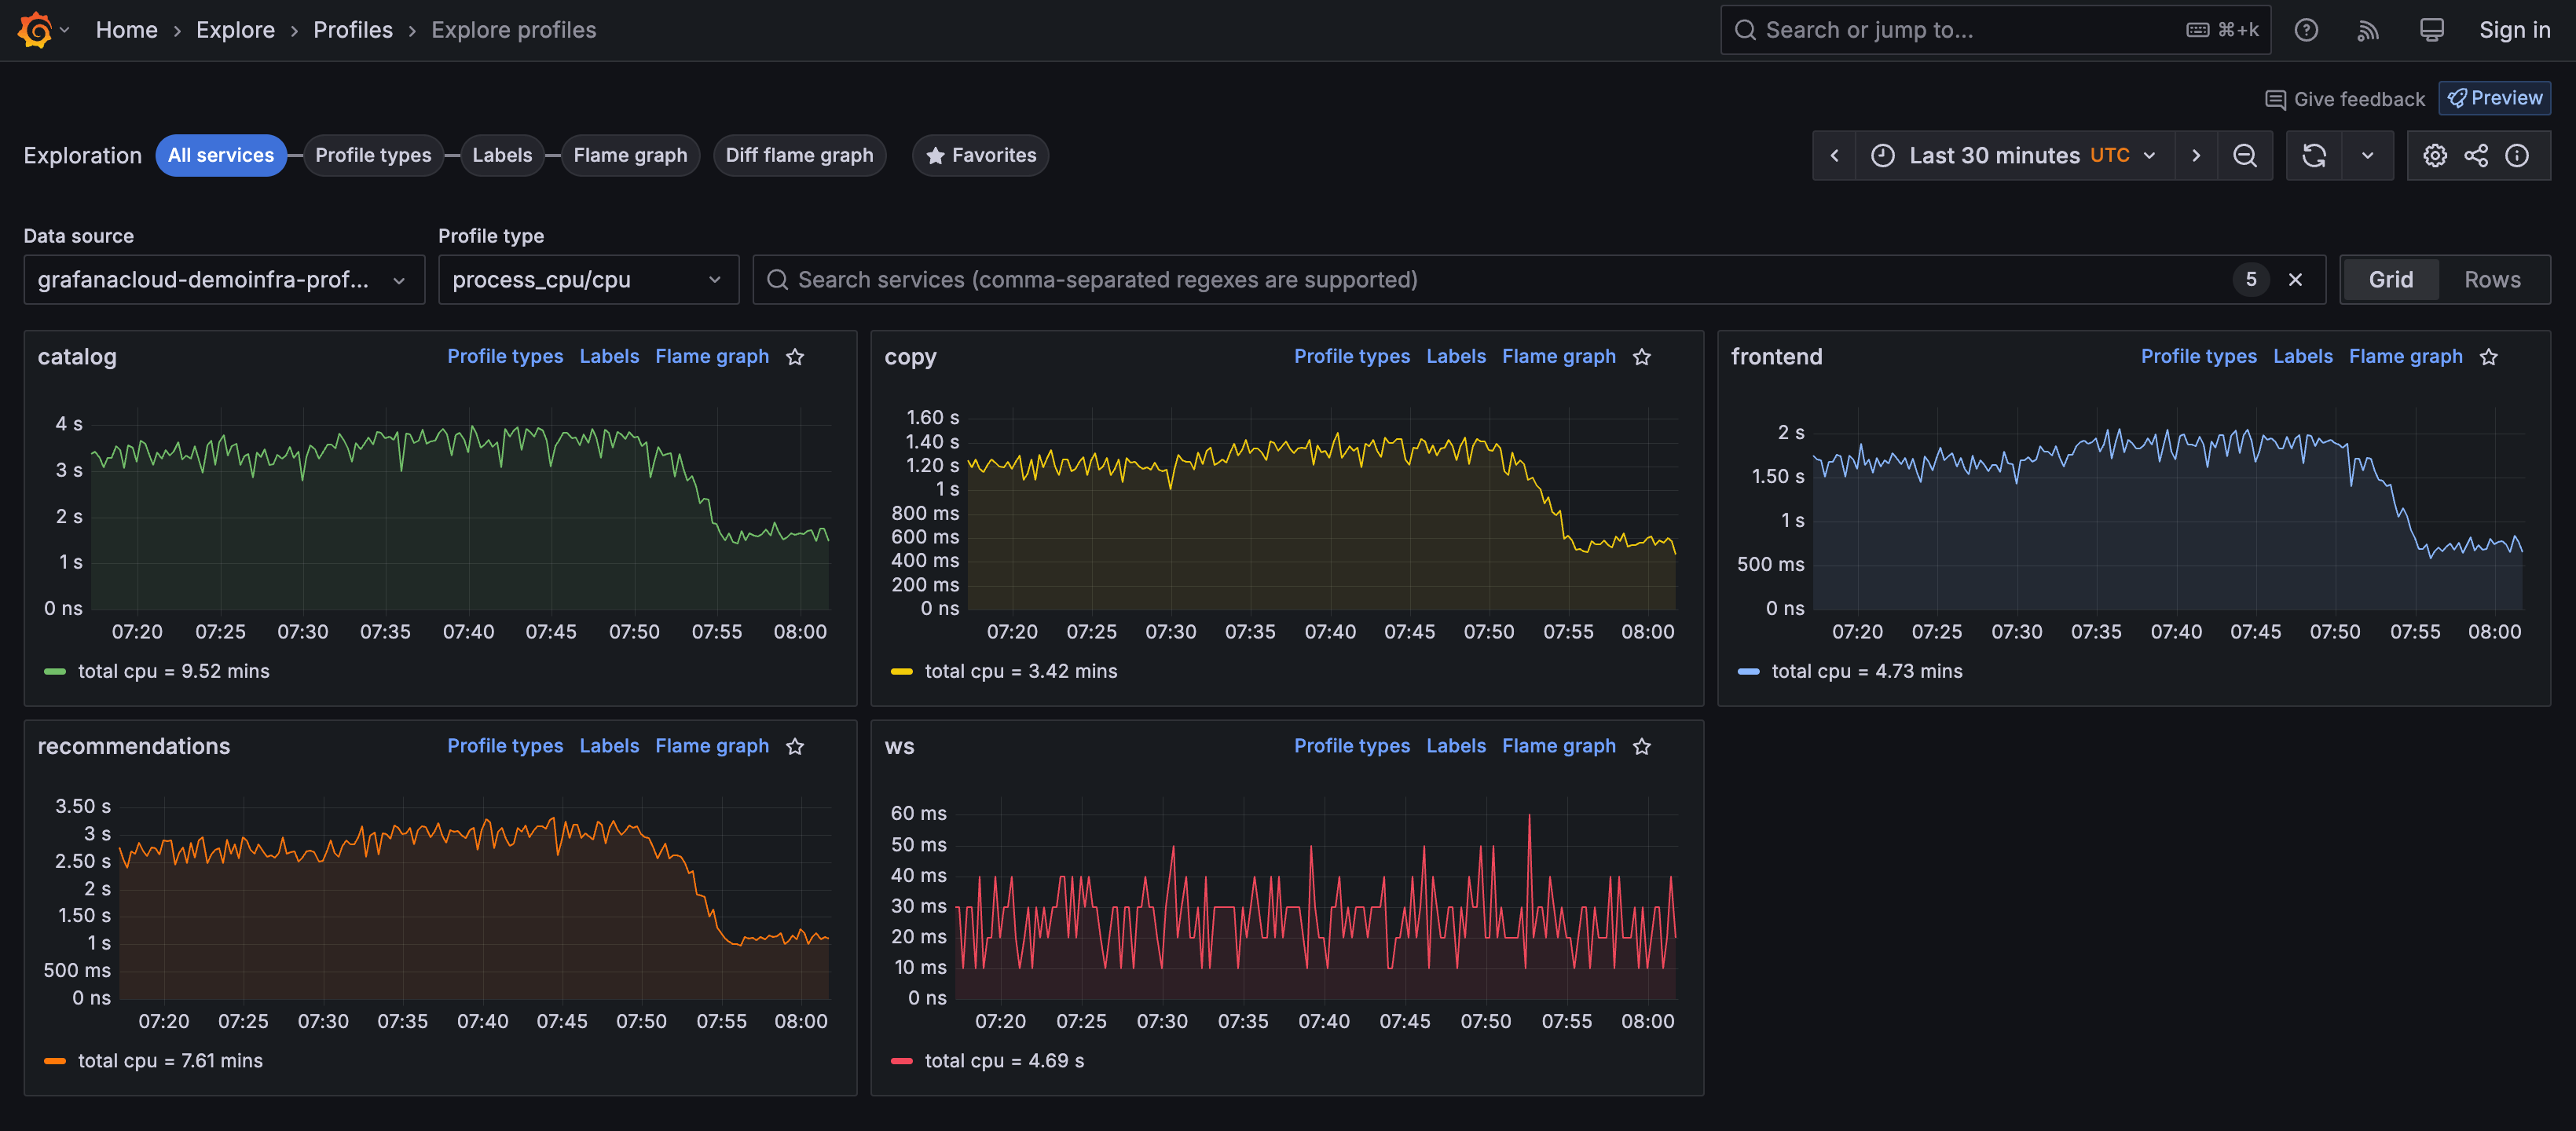The image size is (2576, 1131).
Task: Focus the Search or jump to field
Action: click(1995, 30)
